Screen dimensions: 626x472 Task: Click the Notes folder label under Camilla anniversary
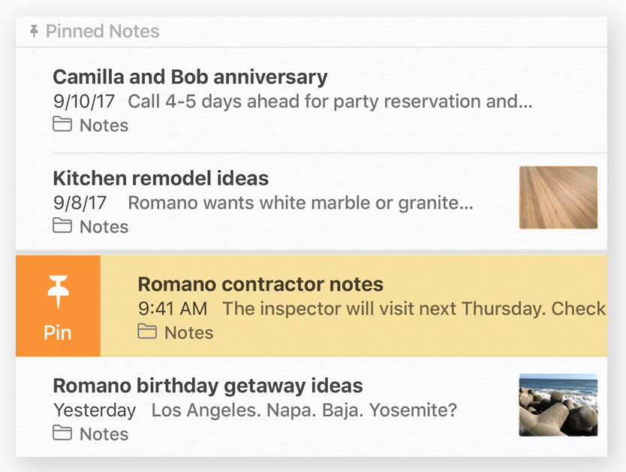104,125
